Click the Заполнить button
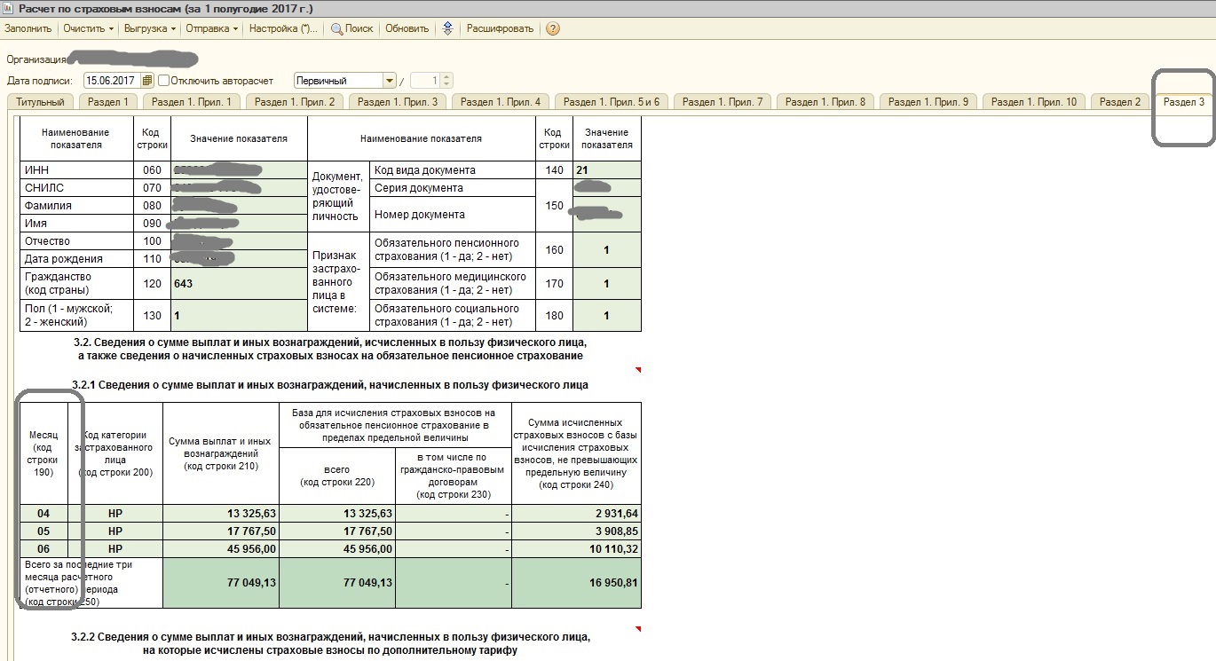 point(28,28)
